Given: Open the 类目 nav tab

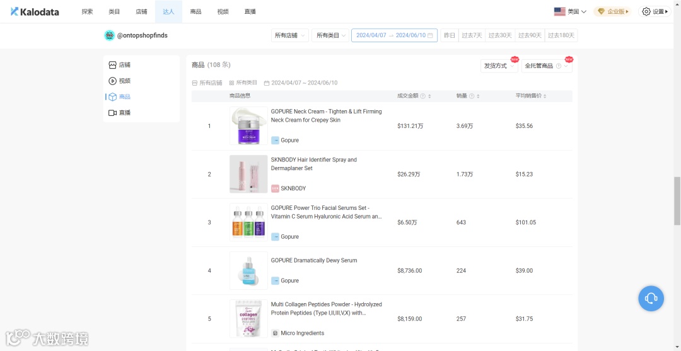Looking at the screenshot, I should pos(114,12).
